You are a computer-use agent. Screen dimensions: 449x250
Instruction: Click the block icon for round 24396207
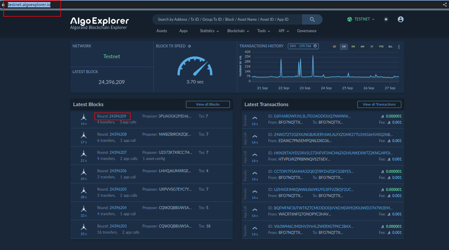[x=84, y=154]
